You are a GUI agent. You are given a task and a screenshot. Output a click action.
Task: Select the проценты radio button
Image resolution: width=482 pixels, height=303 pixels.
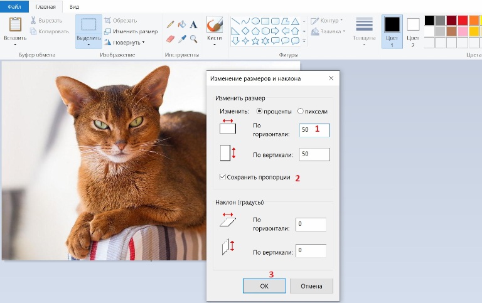(x=260, y=111)
